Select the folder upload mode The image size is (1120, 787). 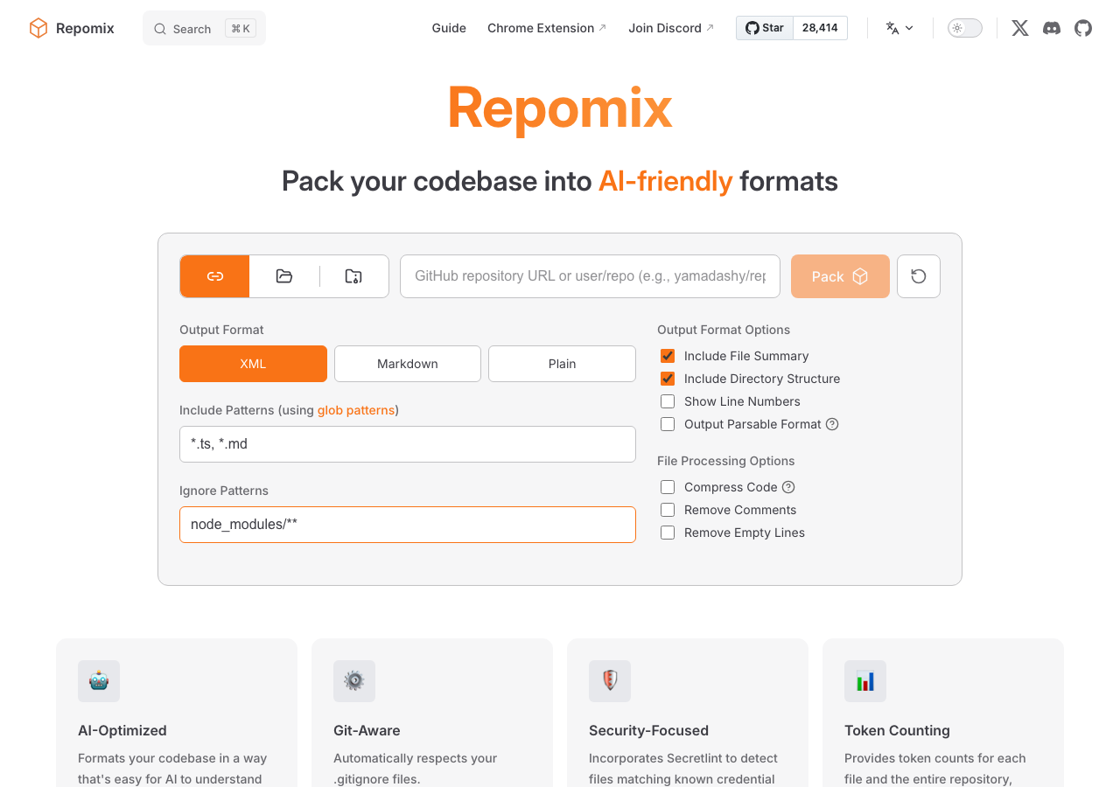point(284,276)
